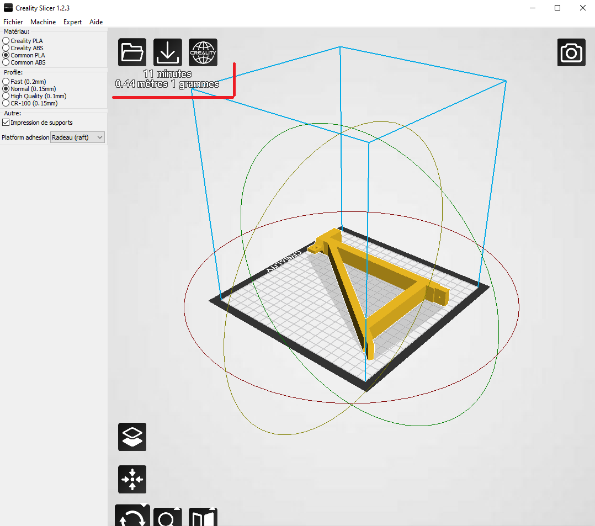This screenshot has width=595, height=526.
Task: Select CR-100 (0.15mm) profile
Action: pos(6,103)
